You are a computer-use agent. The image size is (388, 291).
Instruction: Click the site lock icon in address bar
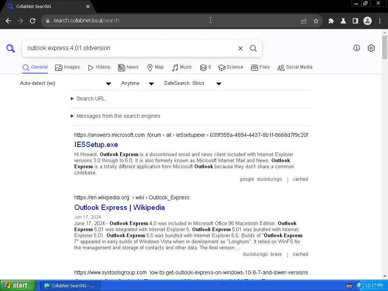coord(47,21)
